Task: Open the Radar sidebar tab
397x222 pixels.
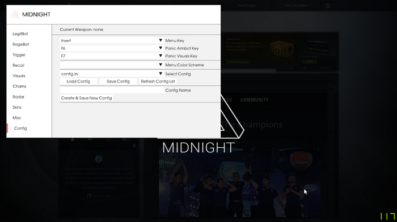Action: [19, 97]
